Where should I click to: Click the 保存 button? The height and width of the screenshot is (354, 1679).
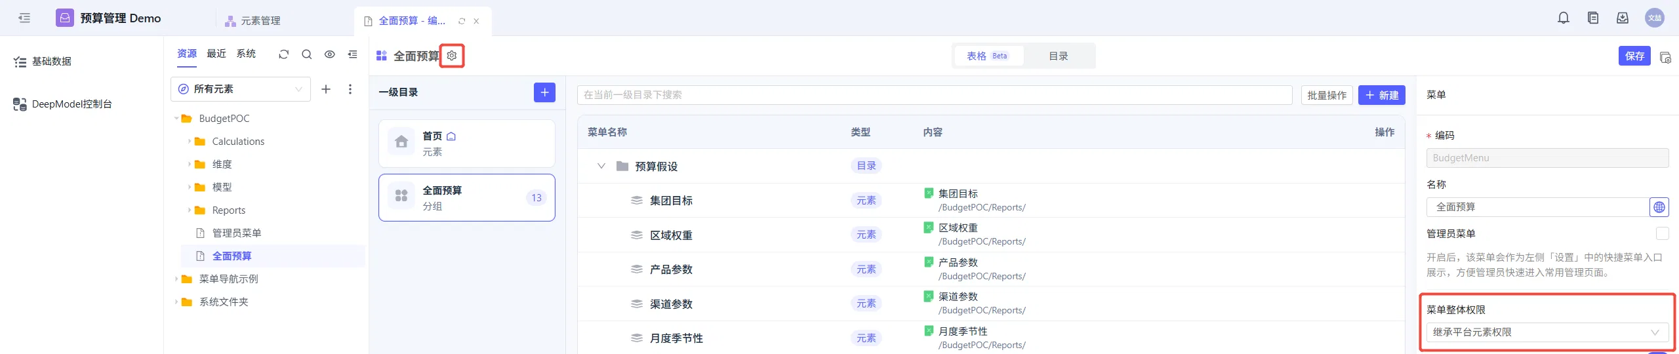1634,56
